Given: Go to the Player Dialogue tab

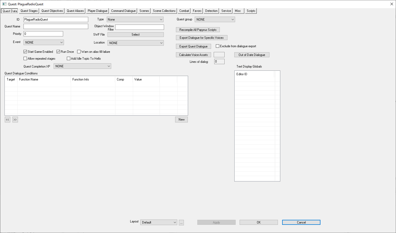Looking at the screenshot, I should pos(97,11).
